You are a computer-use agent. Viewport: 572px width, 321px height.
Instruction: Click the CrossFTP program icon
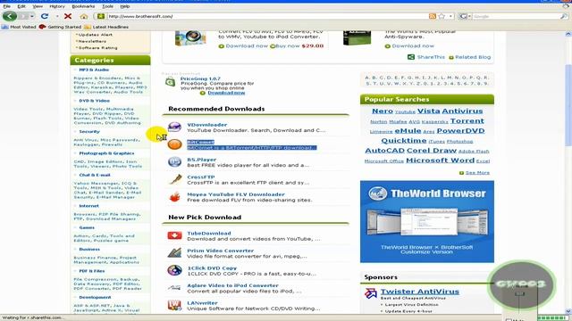pyautogui.click(x=174, y=179)
